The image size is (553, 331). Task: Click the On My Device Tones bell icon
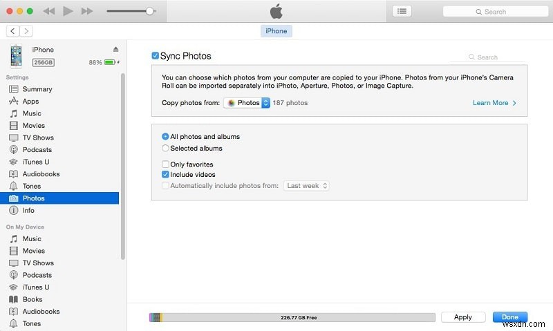click(13, 323)
